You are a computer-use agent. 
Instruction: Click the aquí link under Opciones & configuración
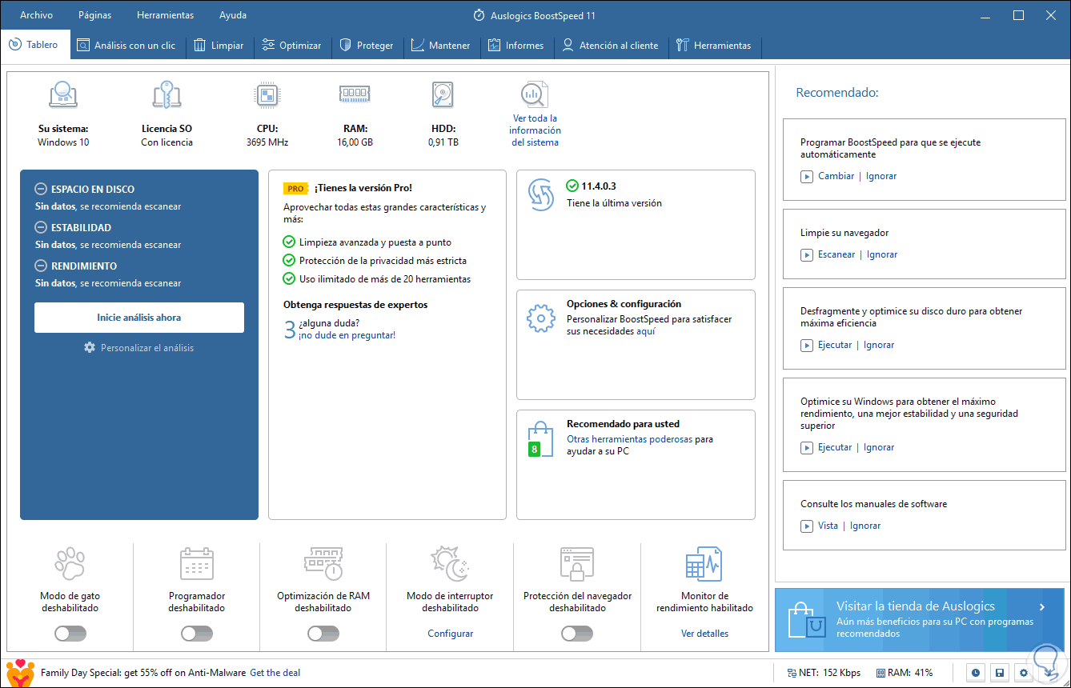click(646, 331)
